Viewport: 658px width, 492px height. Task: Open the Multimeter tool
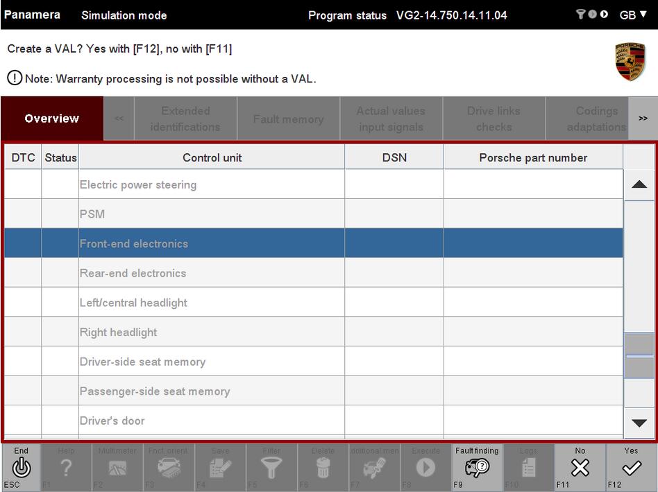pyautogui.click(x=117, y=467)
